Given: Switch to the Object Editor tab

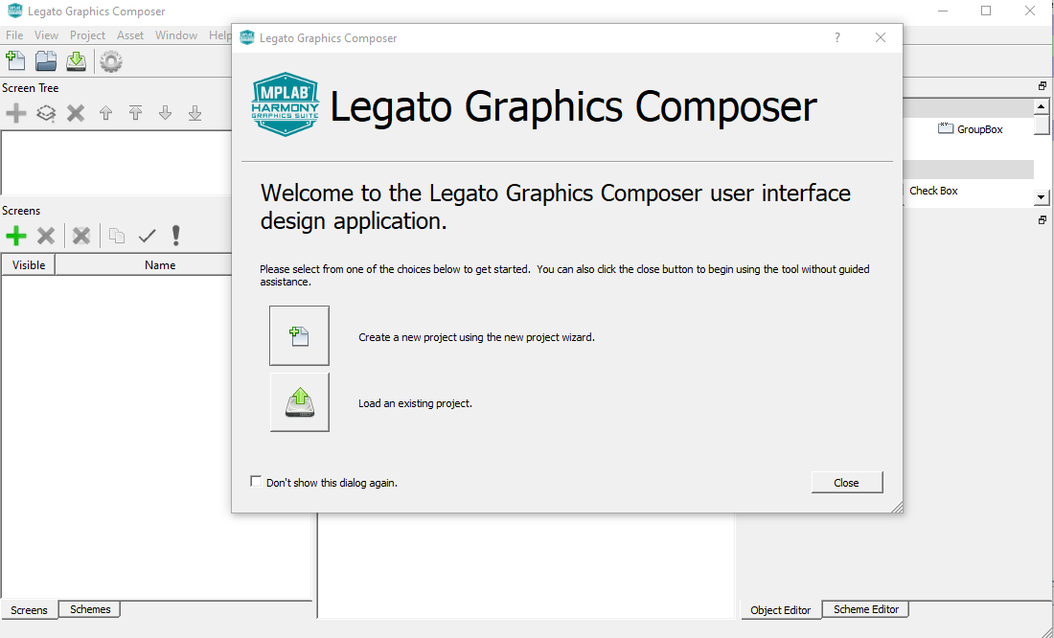Looking at the screenshot, I should click(x=780, y=610).
